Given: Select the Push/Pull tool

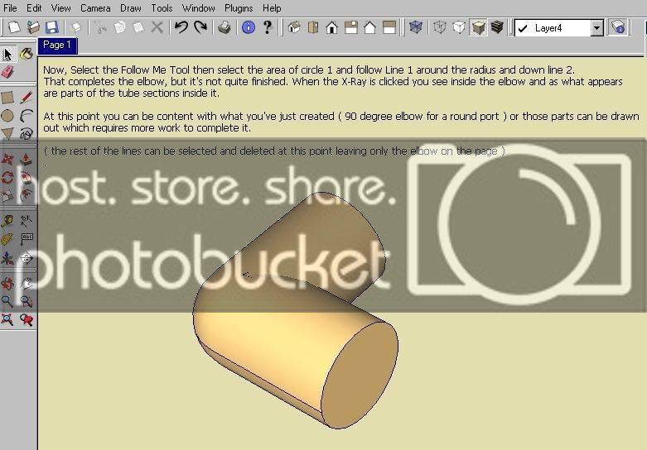Looking at the screenshot, I should pyautogui.click(x=27, y=159).
